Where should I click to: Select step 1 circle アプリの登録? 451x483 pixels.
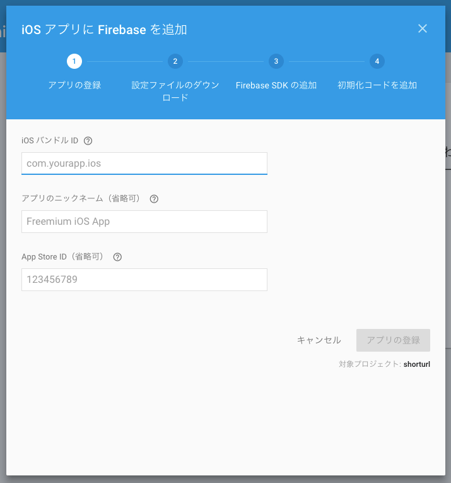[x=74, y=61]
